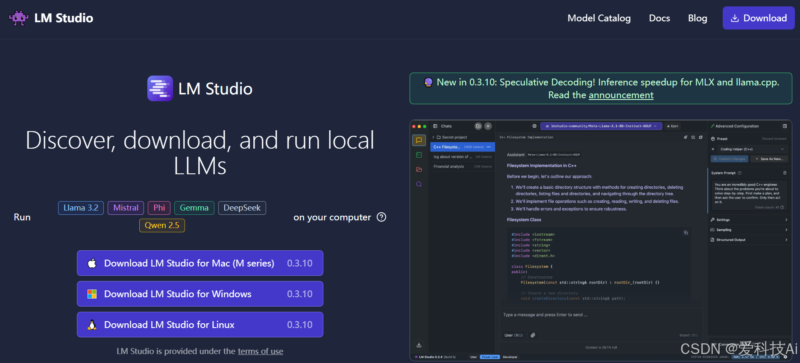Click the Commit Changes button
Viewport: 800px width, 363px height.
(x=730, y=159)
